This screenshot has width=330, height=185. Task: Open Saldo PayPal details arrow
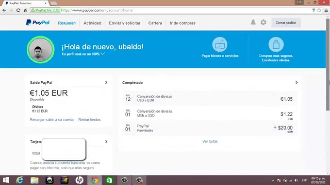pyautogui.click(x=106, y=82)
